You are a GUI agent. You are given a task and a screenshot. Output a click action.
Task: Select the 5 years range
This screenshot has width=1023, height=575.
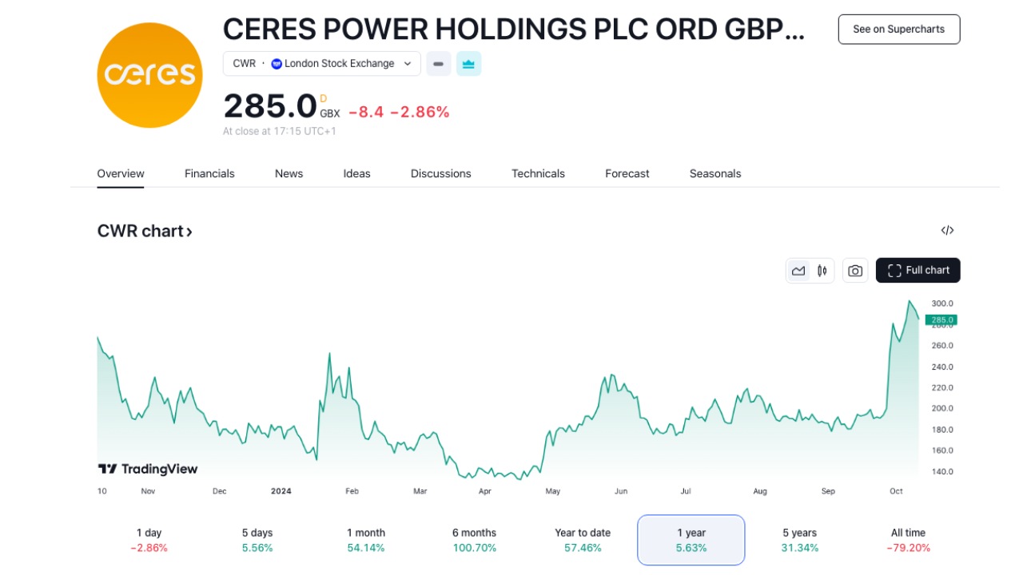(x=799, y=540)
